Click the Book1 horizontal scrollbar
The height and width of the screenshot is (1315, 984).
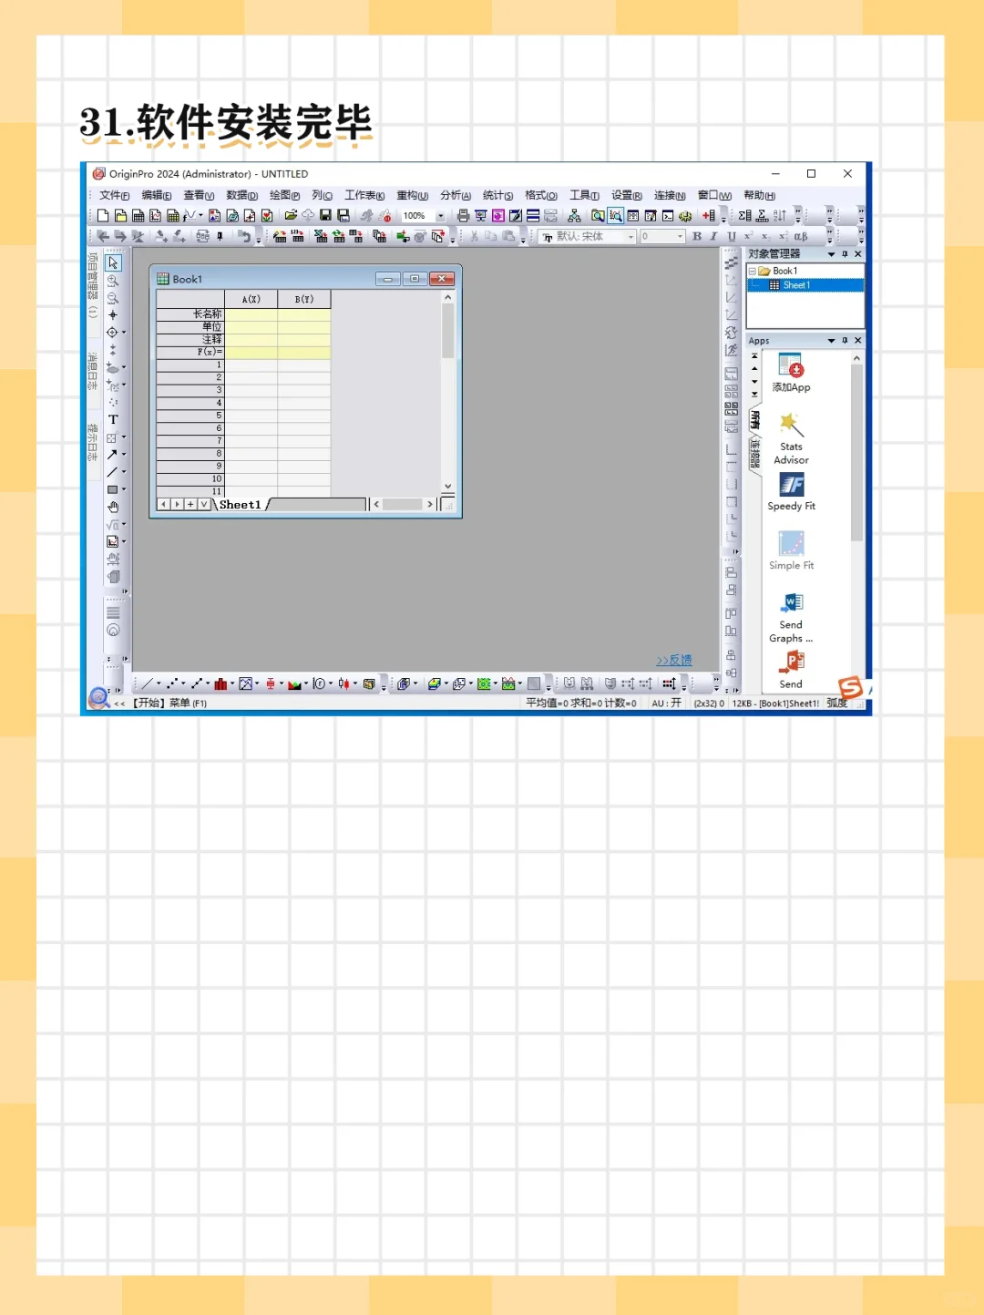click(403, 504)
